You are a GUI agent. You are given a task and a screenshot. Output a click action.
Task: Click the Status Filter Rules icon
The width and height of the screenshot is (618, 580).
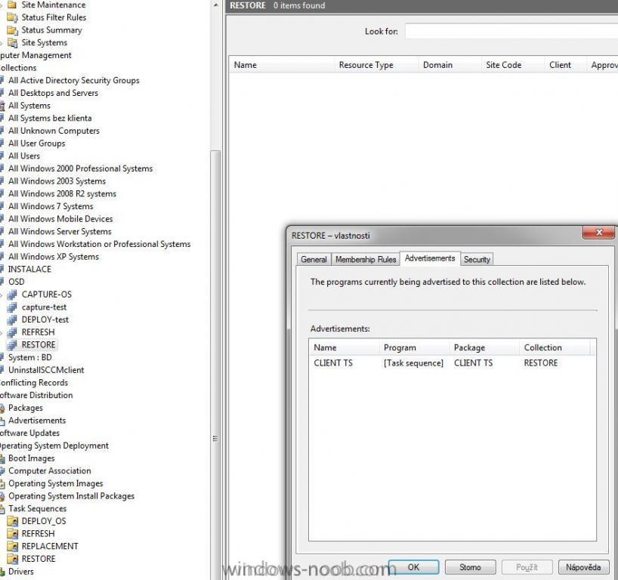click(x=12, y=17)
